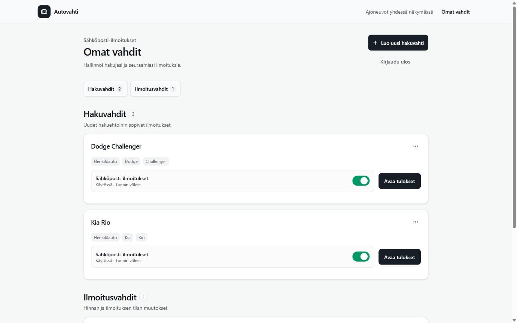Switch to the Ilmoitusvahdit tab
517x323 pixels.
click(155, 89)
